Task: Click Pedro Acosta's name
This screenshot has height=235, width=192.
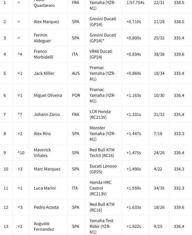Action: 46,207
